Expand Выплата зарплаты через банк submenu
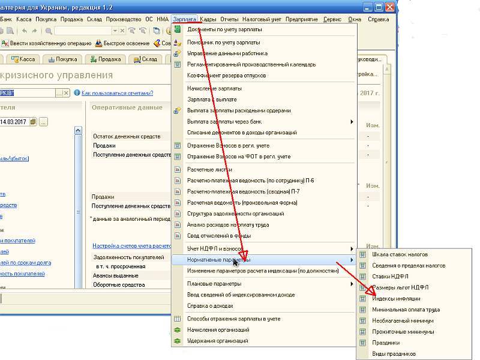Screen dimensions: 480x360 (352, 122)
